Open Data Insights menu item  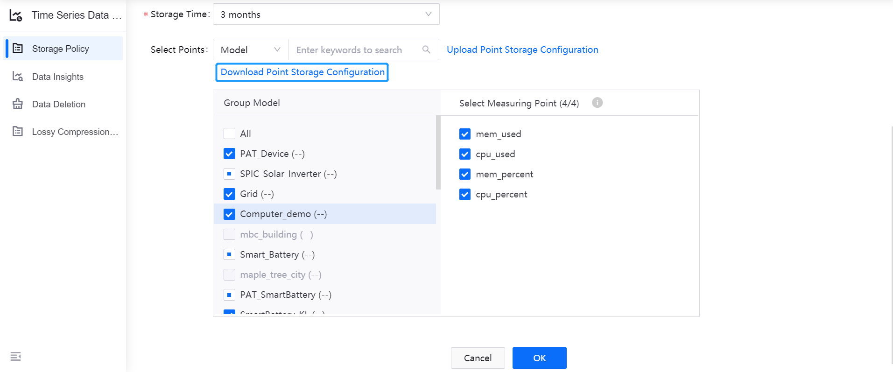(58, 77)
